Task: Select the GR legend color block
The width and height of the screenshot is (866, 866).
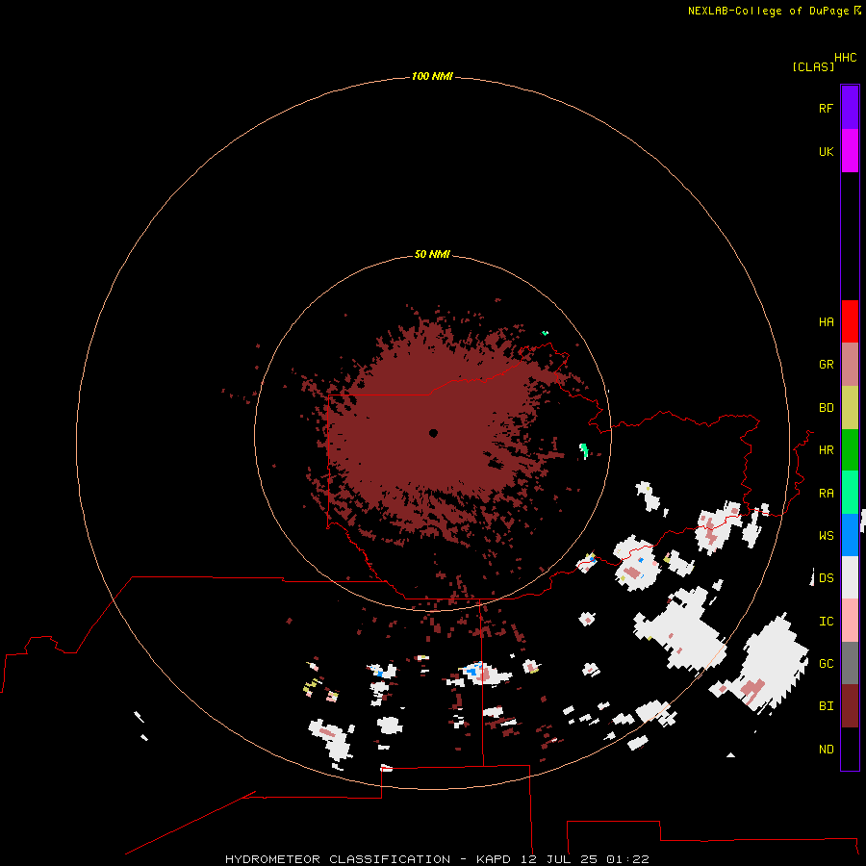Action: pyautogui.click(x=850, y=365)
